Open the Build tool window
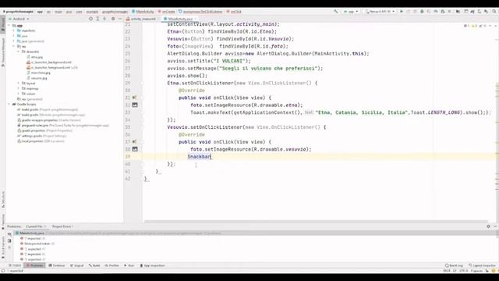Screen dimensions: 499x281 point(94,265)
